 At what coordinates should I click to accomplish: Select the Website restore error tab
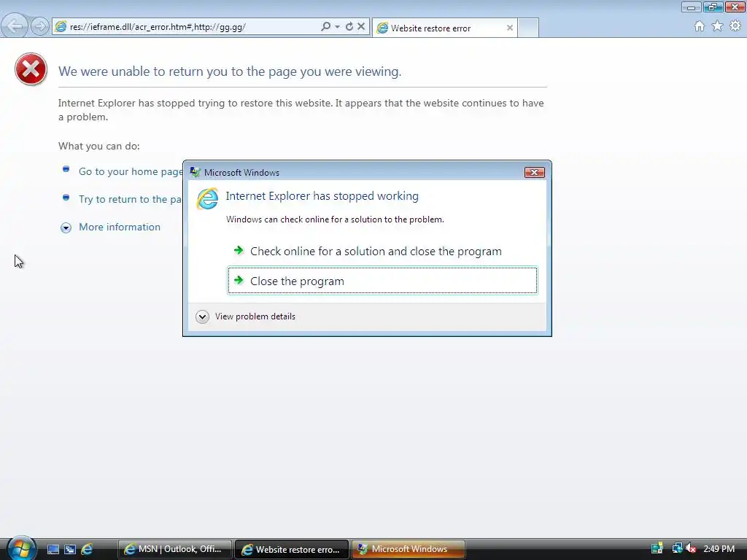pyautogui.click(x=444, y=28)
